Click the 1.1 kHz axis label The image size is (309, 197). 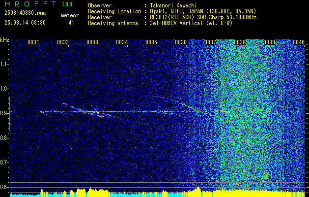(4, 64)
